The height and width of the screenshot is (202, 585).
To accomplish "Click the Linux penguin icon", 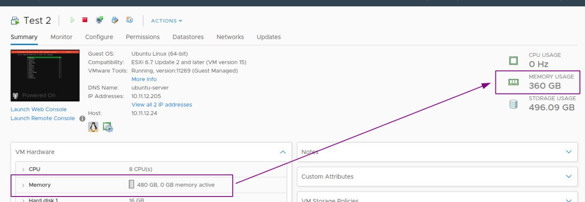I will tap(93, 127).
